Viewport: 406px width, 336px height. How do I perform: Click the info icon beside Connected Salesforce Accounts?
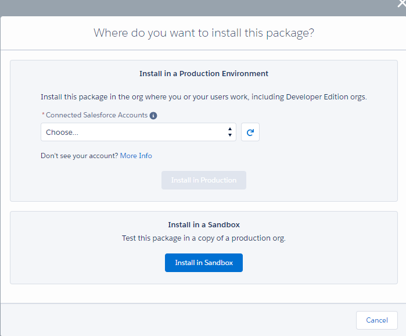pos(153,116)
